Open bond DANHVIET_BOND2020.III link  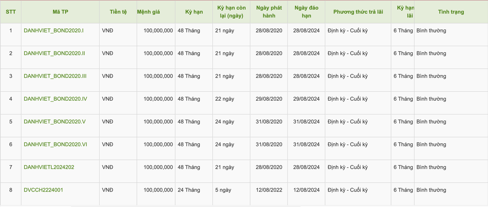[55, 76]
